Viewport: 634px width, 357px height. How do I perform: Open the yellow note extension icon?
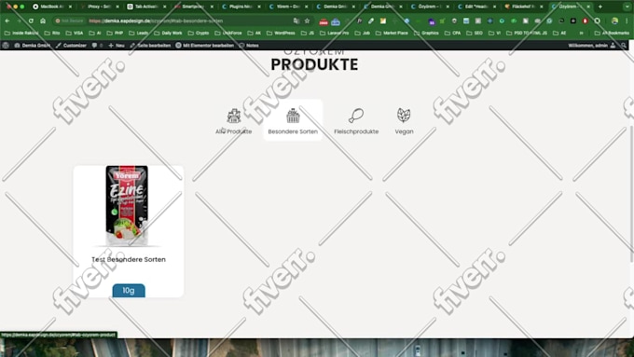click(383, 21)
